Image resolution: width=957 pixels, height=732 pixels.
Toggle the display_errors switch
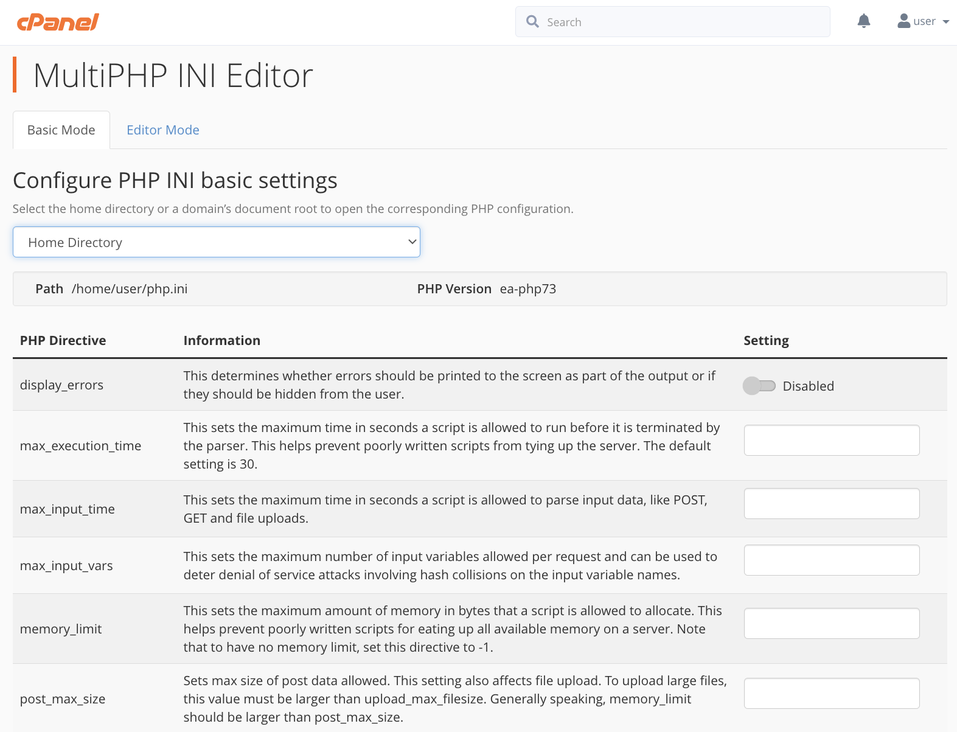pos(759,386)
